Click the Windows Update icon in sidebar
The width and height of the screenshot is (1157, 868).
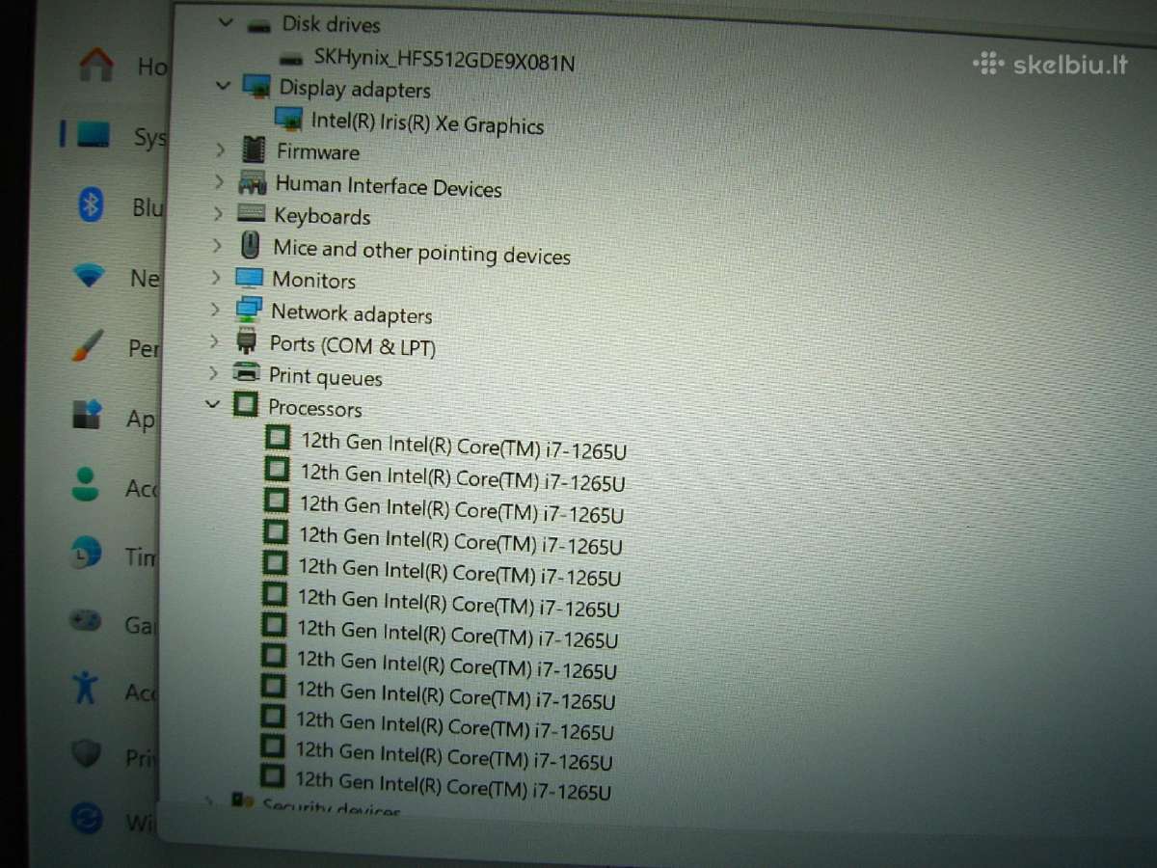pos(87,819)
